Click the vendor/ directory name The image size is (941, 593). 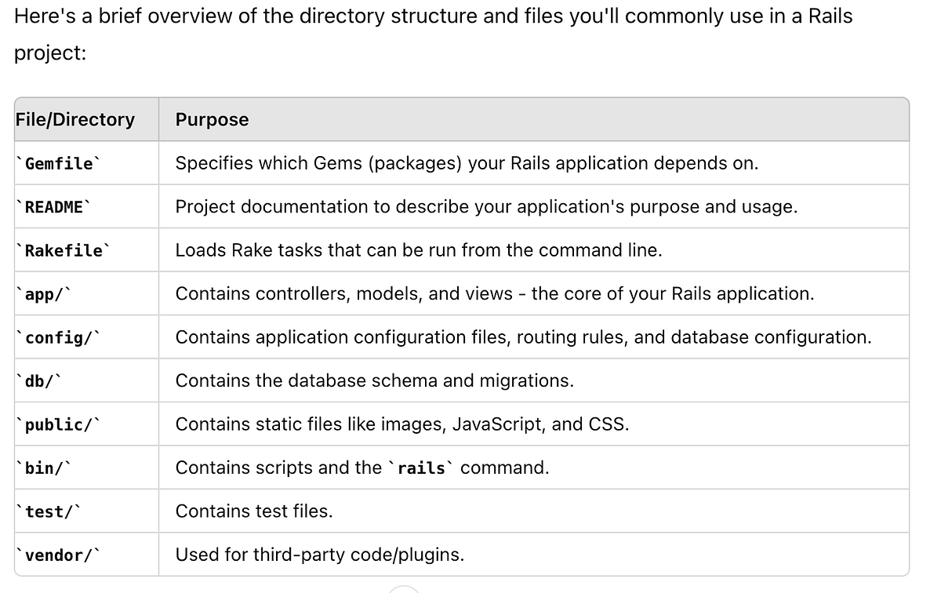(59, 555)
